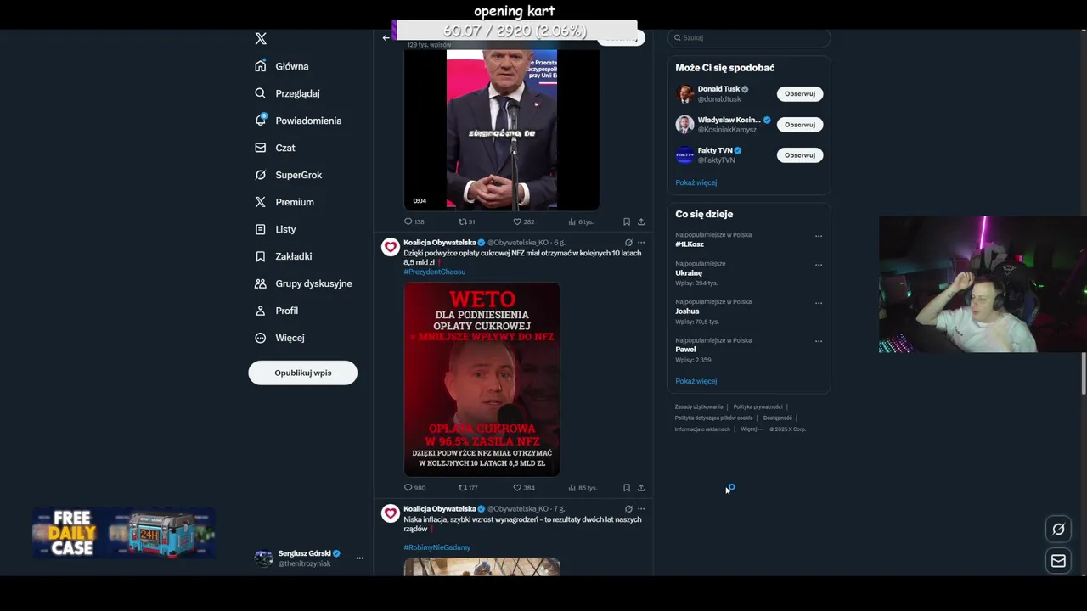Focus the Szukaj search field
This screenshot has height=611, width=1087.
click(748, 37)
